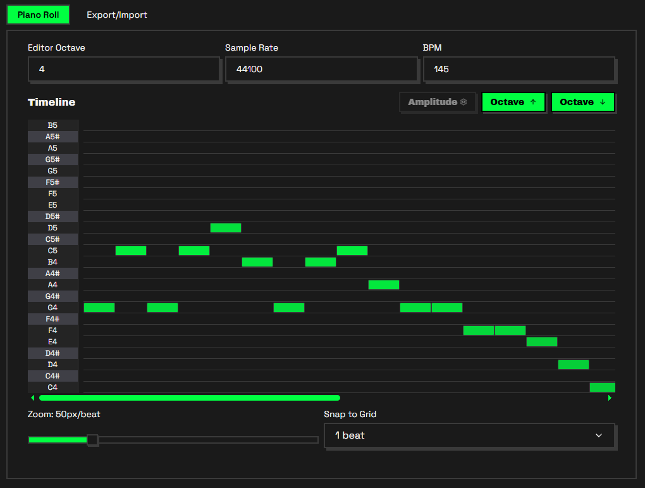
Task: Click the right arrow on the timeline scrollbar
Action: point(610,397)
